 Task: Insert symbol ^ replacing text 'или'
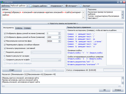click(82, 44)
